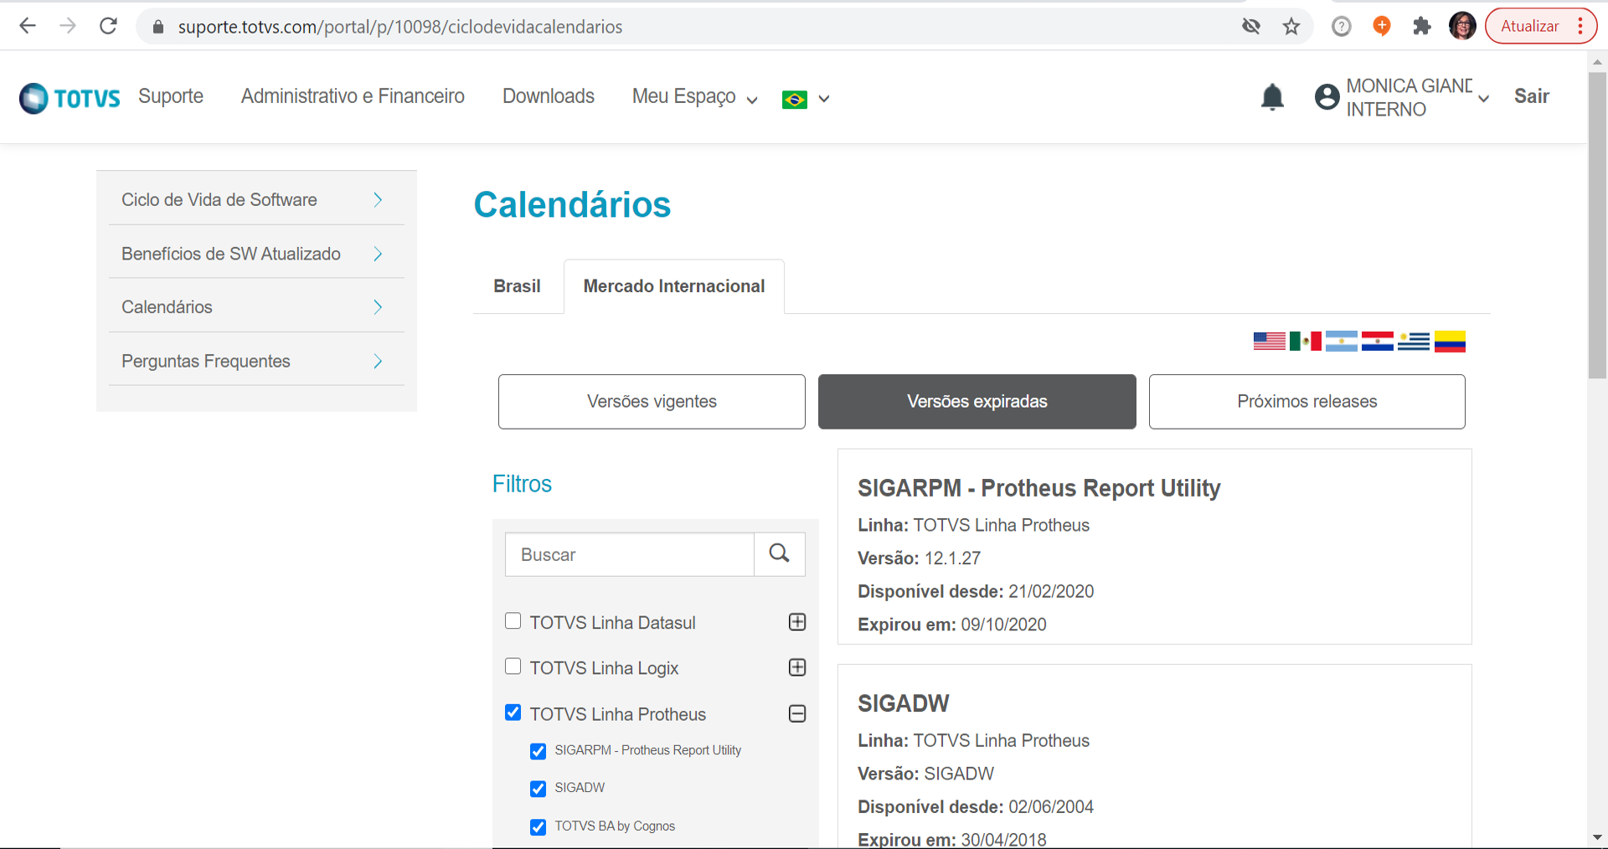Expand Ciclo de Vida de Software chevron

[x=378, y=199]
